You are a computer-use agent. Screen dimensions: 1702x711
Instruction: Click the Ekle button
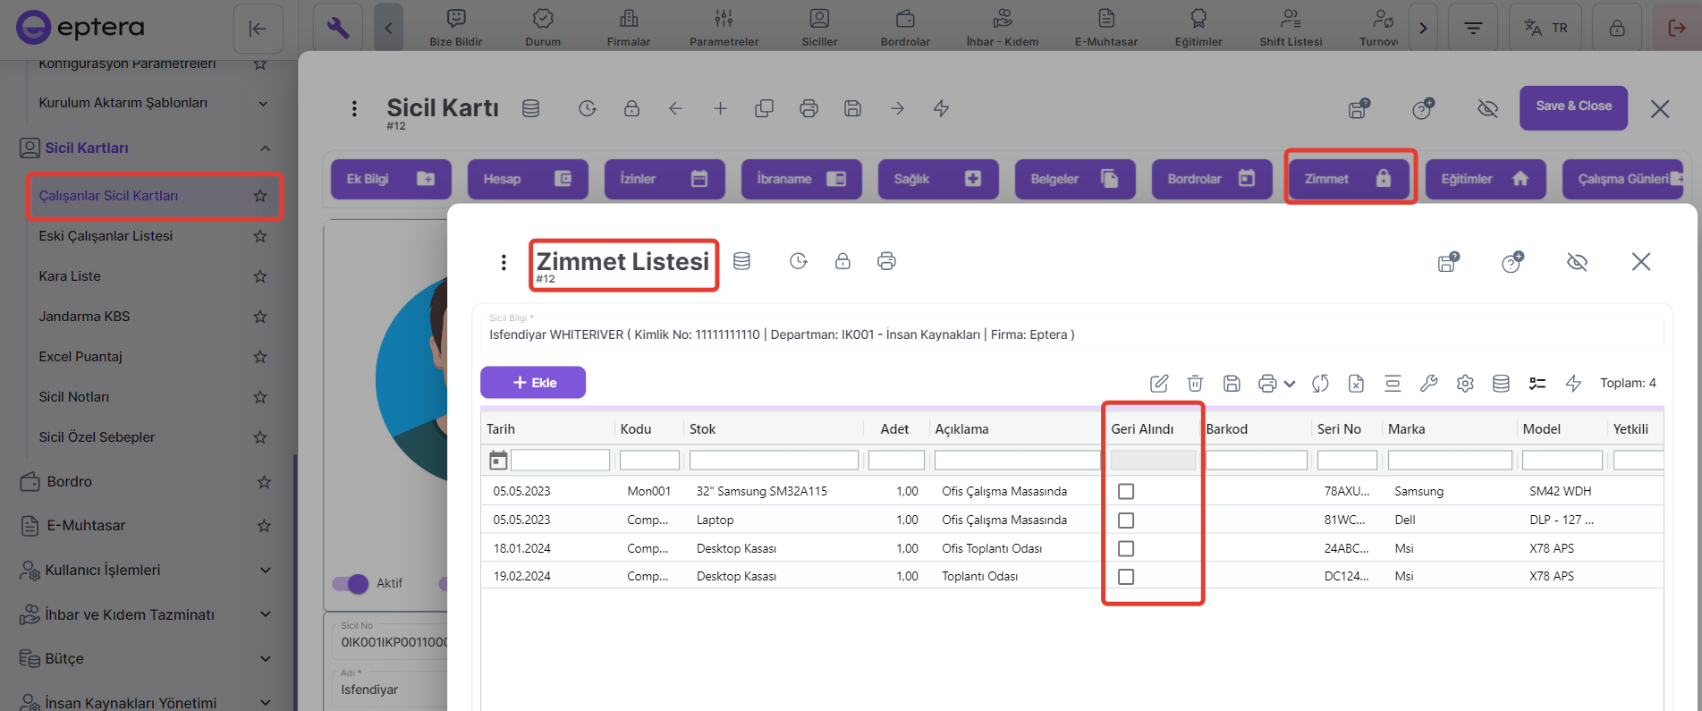pyautogui.click(x=533, y=383)
